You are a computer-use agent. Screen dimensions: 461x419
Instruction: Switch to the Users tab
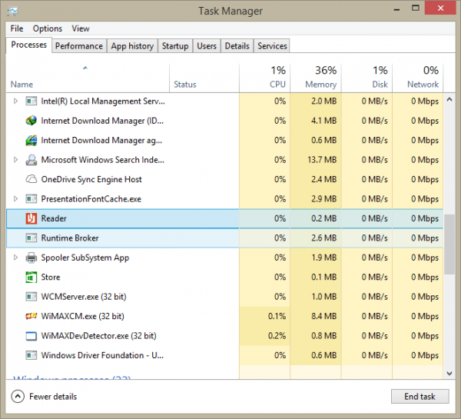tap(207, 46)
